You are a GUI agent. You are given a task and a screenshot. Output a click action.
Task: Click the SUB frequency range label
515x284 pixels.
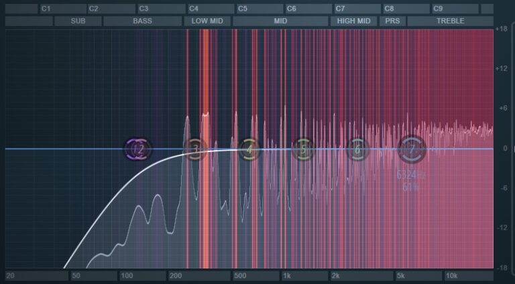(x=78, y=21)
